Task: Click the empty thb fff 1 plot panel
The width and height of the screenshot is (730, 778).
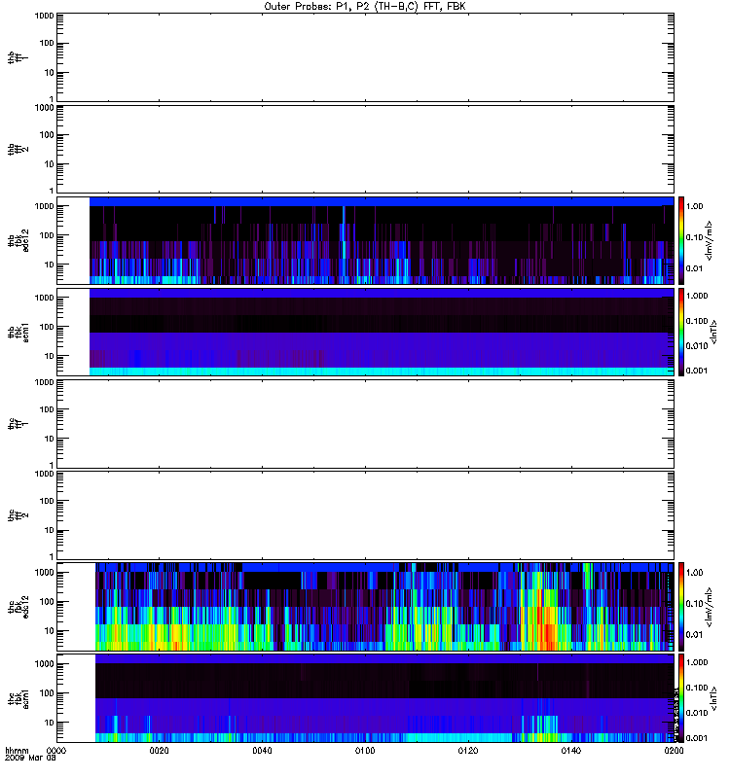Action: coord(366,57)
